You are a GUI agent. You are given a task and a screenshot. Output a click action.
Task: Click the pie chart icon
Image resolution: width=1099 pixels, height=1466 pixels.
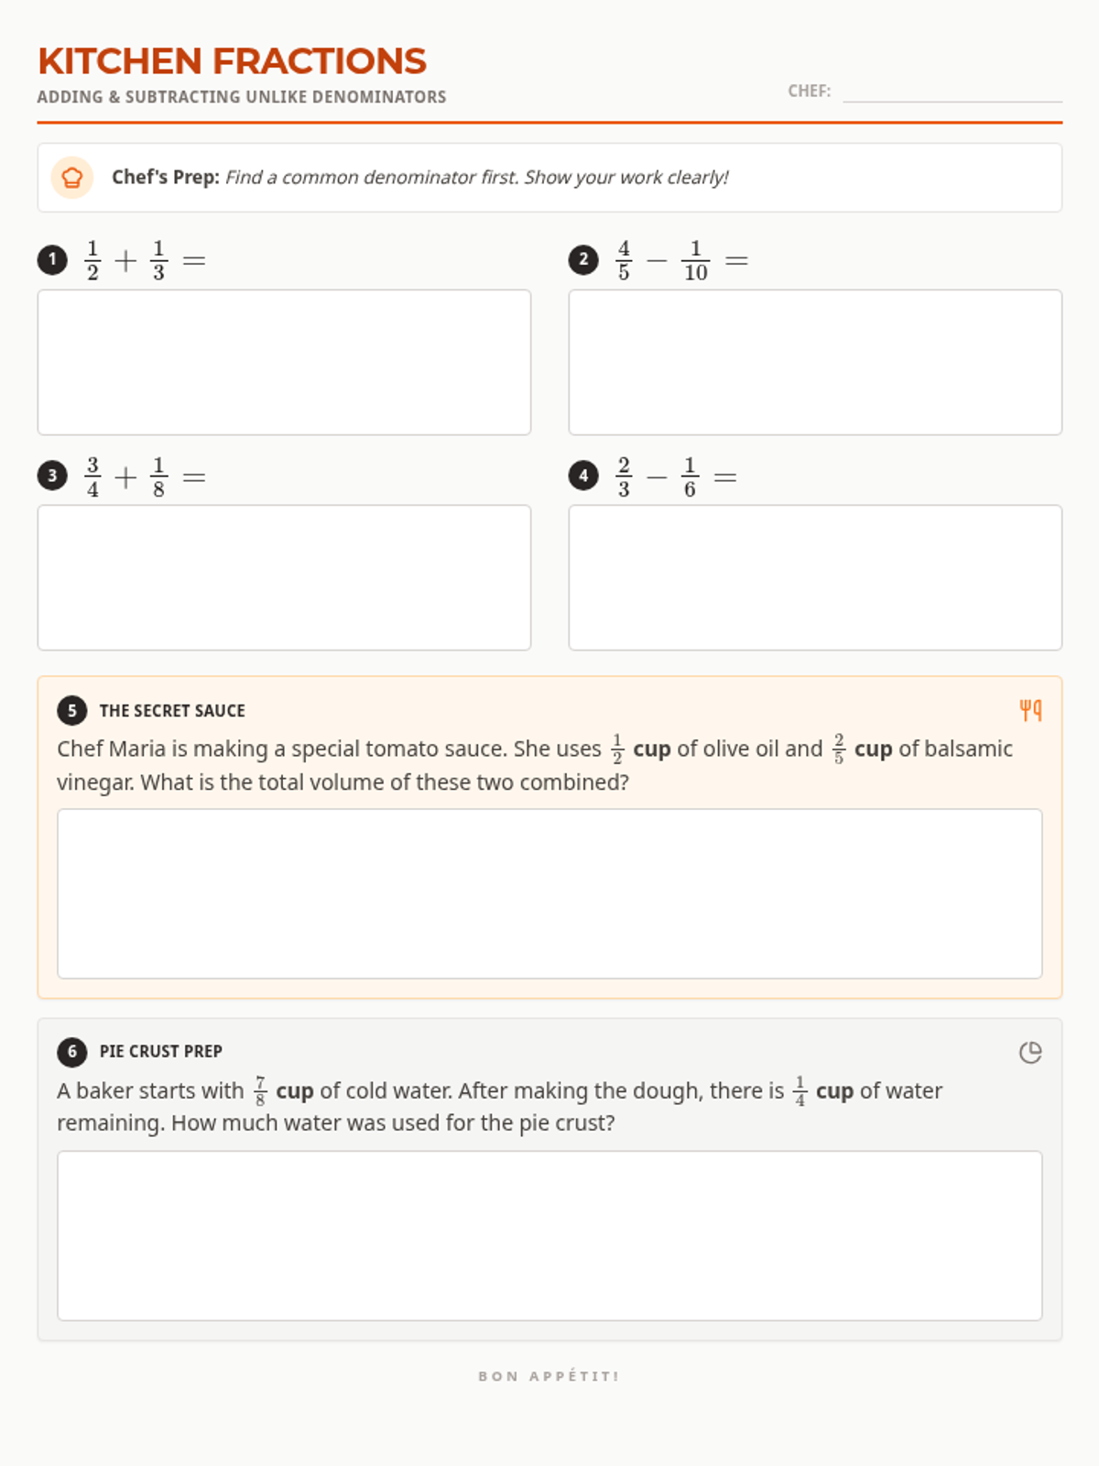[x=1030, y=1052]
